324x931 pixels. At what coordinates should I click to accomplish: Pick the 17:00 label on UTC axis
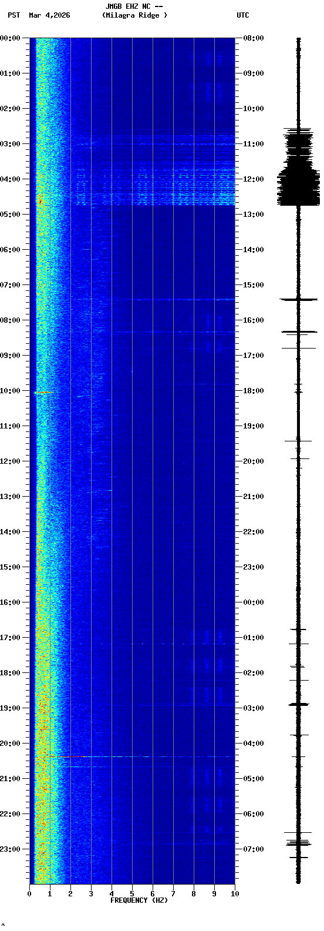tap(254, 356)
